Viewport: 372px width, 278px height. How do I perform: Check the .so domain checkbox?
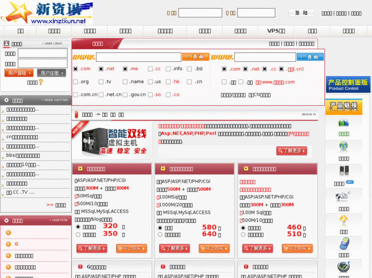point(150,95)
